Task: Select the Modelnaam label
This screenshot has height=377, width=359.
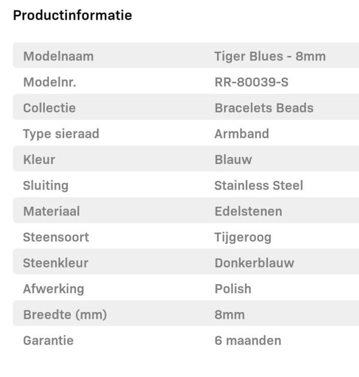Action: [58, 57]
